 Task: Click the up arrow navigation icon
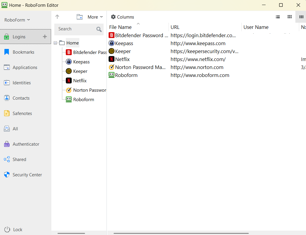(x=57, y=17)
